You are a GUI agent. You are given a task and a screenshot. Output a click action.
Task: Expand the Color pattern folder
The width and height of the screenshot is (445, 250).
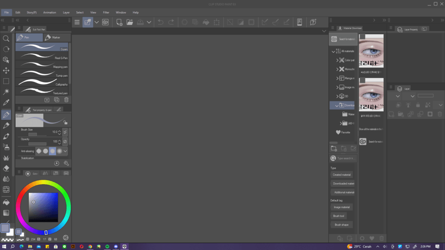337,60
